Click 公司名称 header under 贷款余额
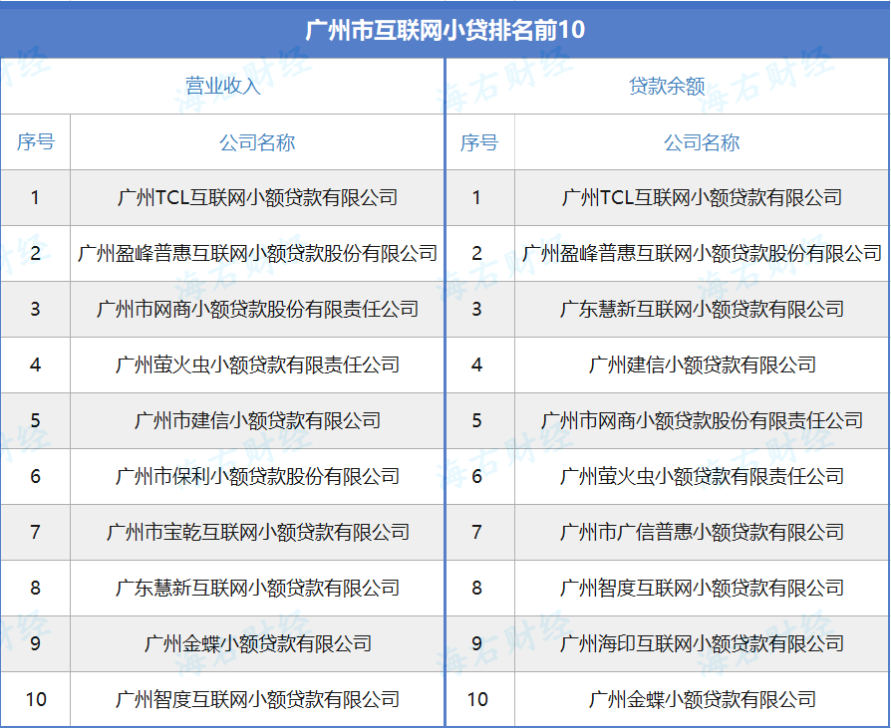This screenshot has width=891, height=728. click(x=702, y=142)
